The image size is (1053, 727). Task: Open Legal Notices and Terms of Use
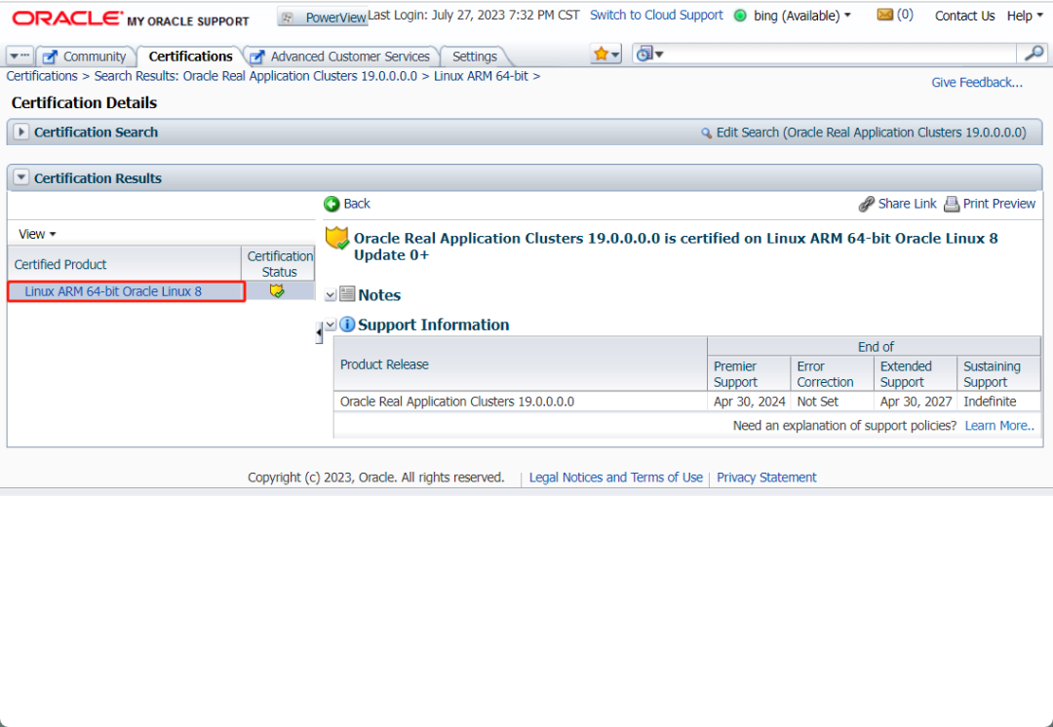coord(616,478)
